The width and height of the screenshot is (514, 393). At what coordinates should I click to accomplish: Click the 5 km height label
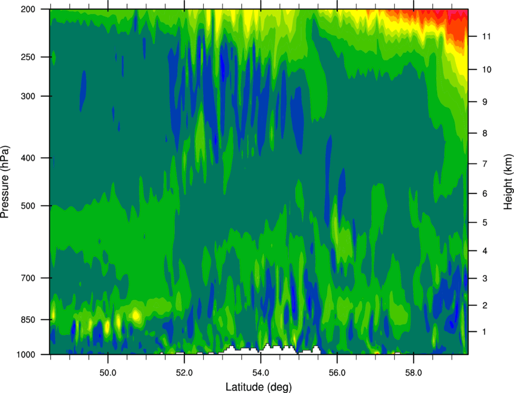click(484, 222)
